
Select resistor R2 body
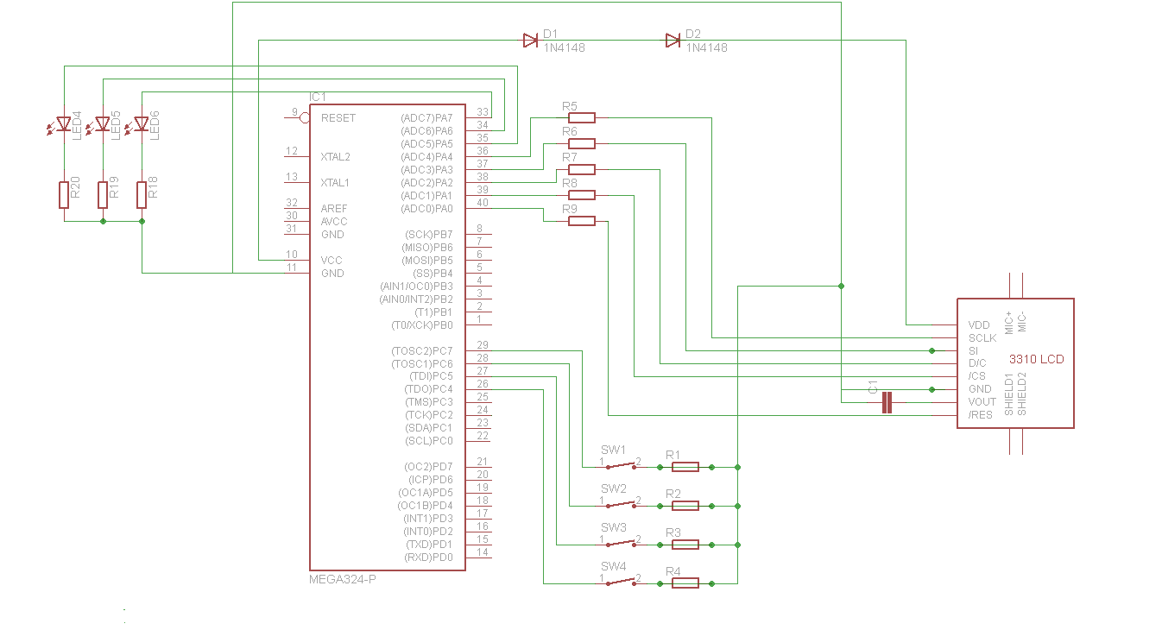pyautogui.click(x=685, y=506)
